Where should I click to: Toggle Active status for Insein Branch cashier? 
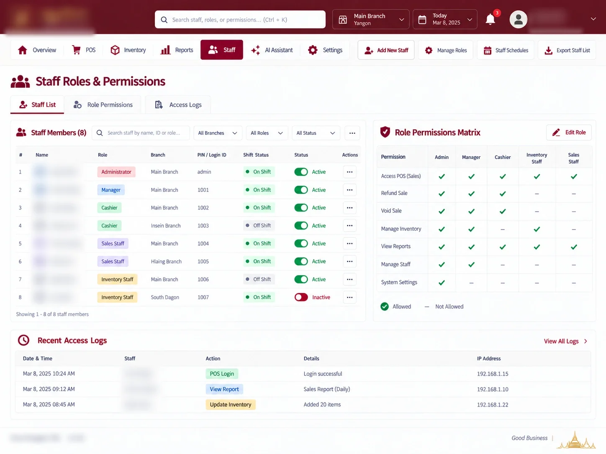pos(301,226)
